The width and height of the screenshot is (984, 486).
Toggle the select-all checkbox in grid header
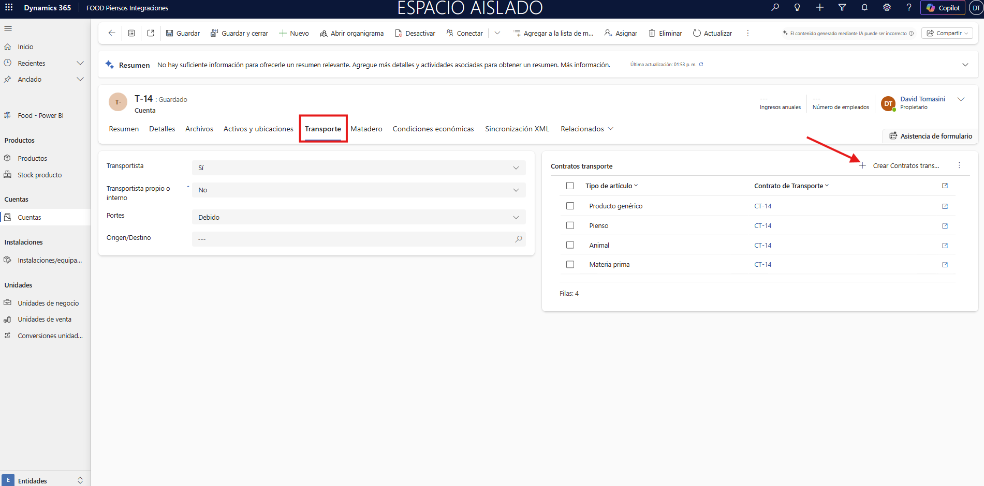click(570, 186)
